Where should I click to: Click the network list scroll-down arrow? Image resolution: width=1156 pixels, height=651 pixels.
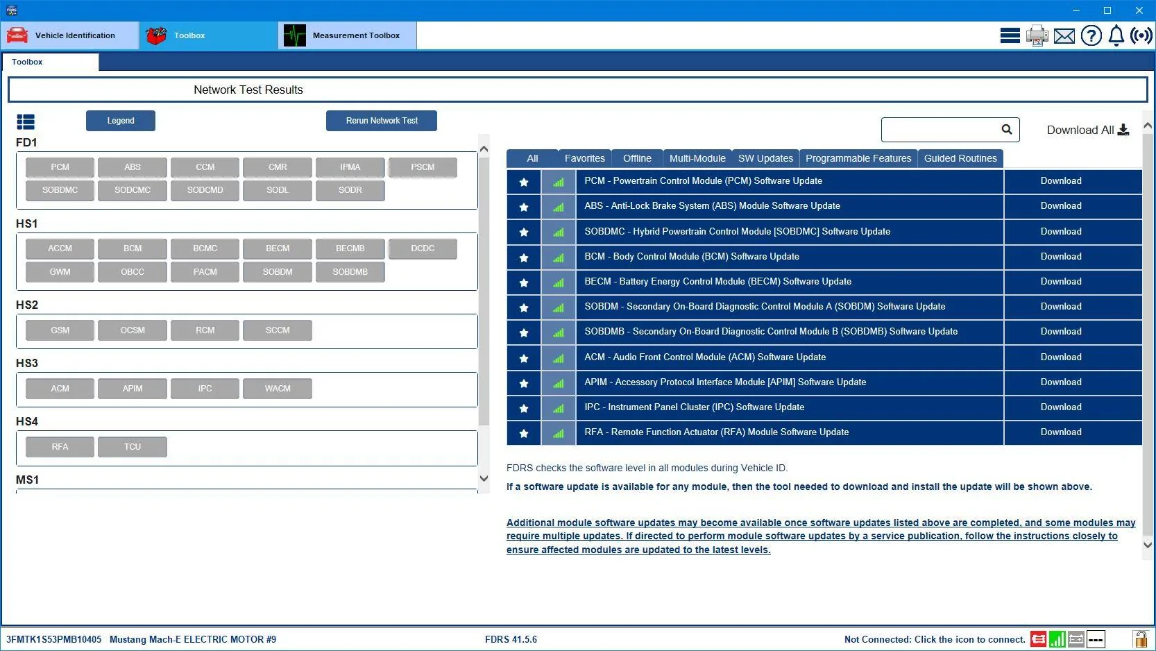click(x=484, y=478)
